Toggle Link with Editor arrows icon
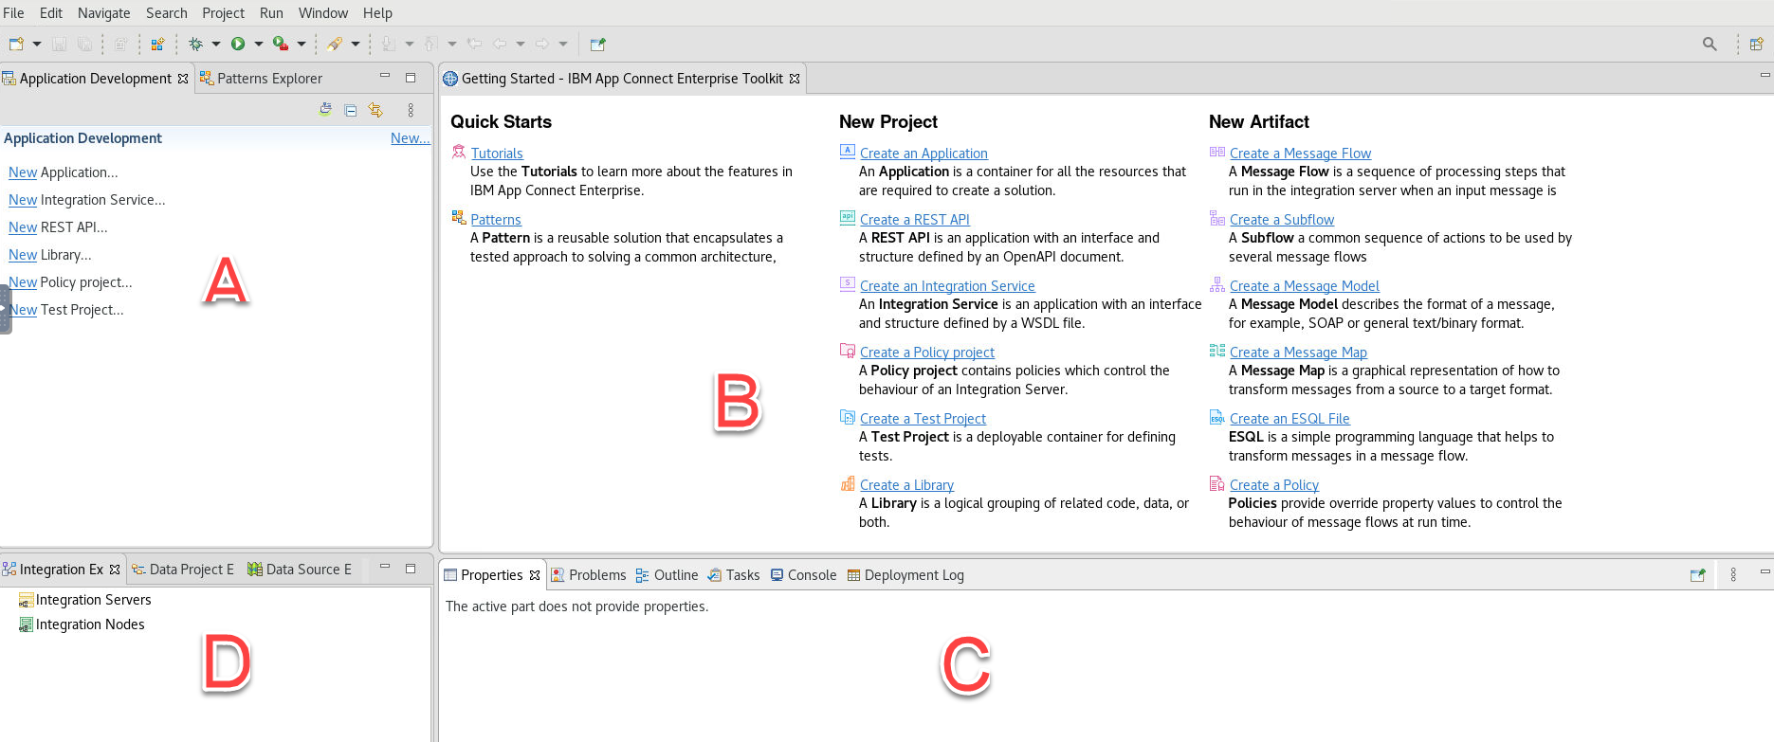The height and width of the screenshot is (742, 1774). [375, 110]
